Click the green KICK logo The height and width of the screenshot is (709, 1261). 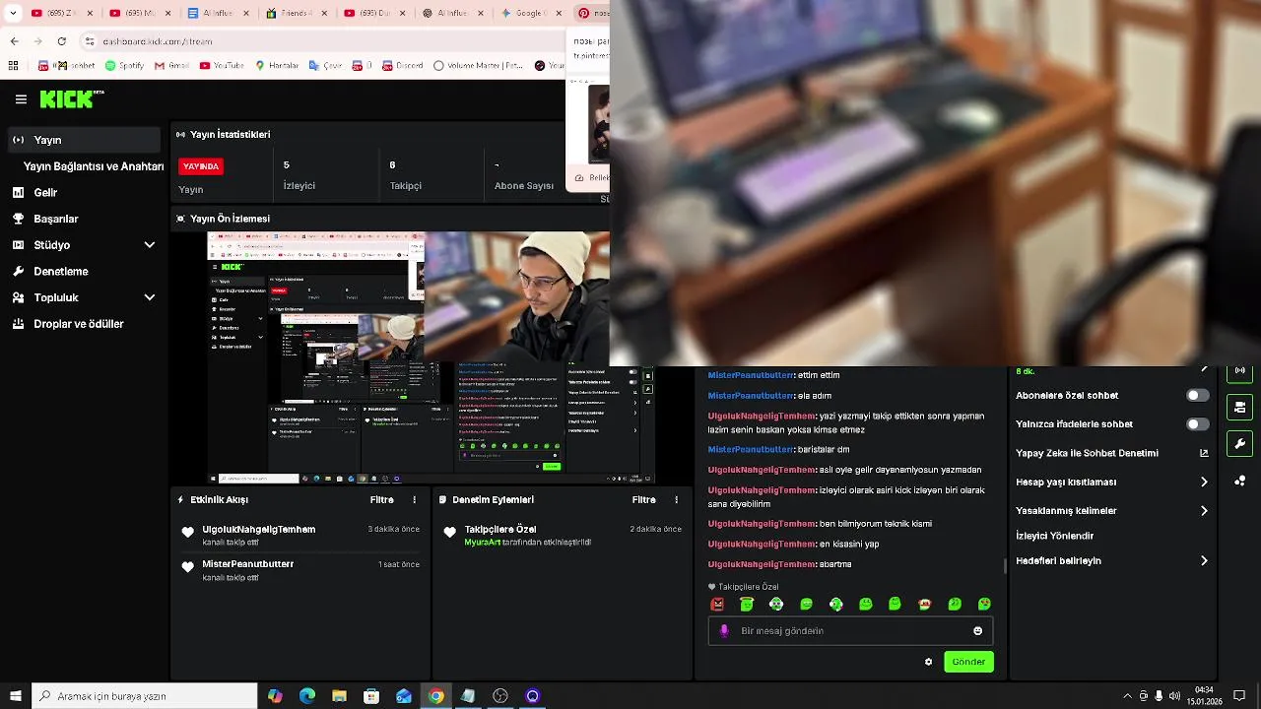click(67, 98)
